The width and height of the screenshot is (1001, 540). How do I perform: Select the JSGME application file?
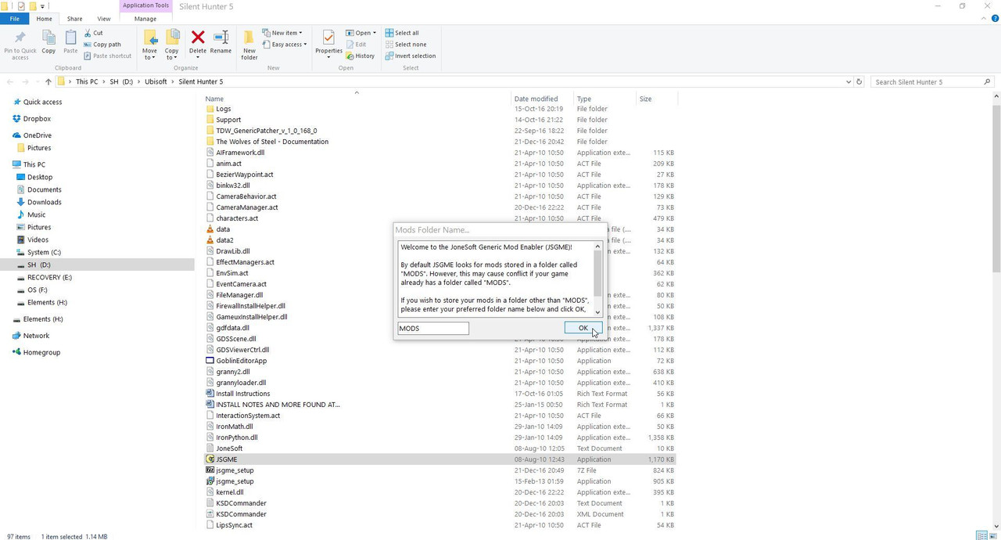click(440, 459)
